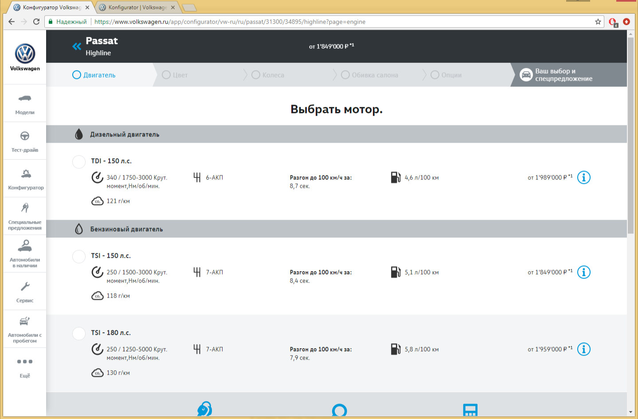
Task: Click the TSI 150 price от 1'849'000 ₽
Action: [550, 272]
